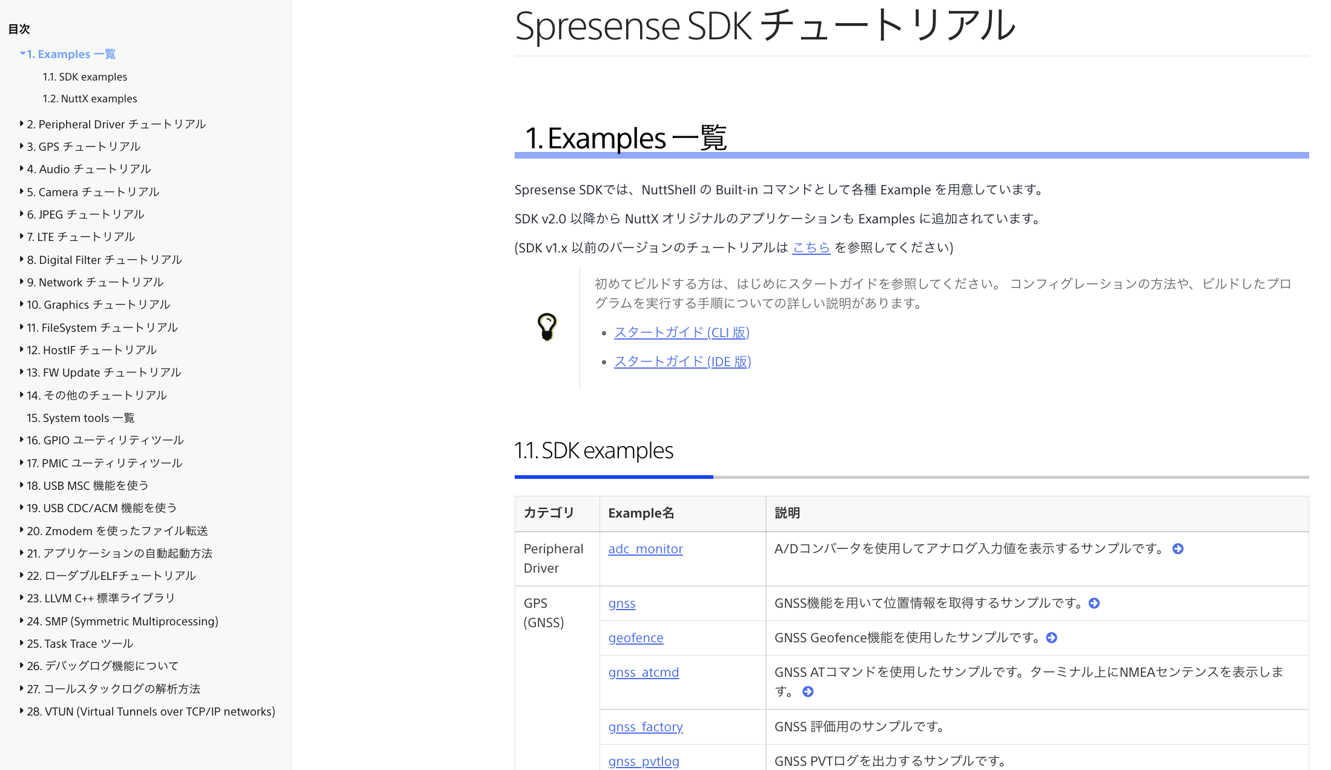Select 1.1. SDK examples in table of contents
This screenshot has width=1331, height=770.
[84, 76]
